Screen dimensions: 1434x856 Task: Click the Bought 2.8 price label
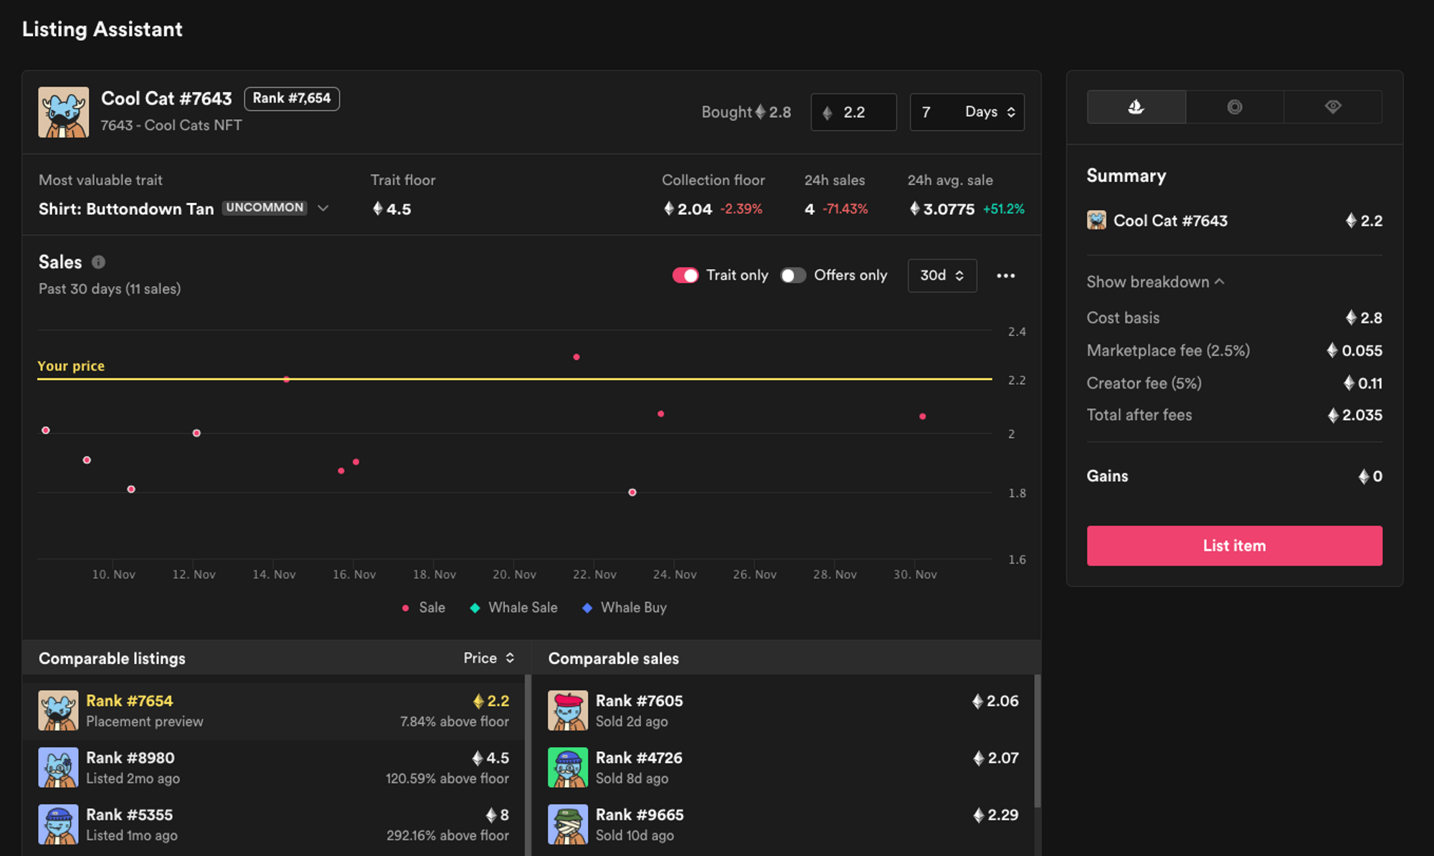tap(746, 112)
